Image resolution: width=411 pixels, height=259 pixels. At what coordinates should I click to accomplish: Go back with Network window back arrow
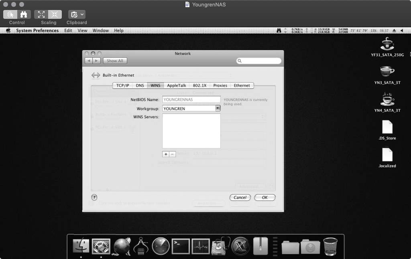tap(89, 61)
